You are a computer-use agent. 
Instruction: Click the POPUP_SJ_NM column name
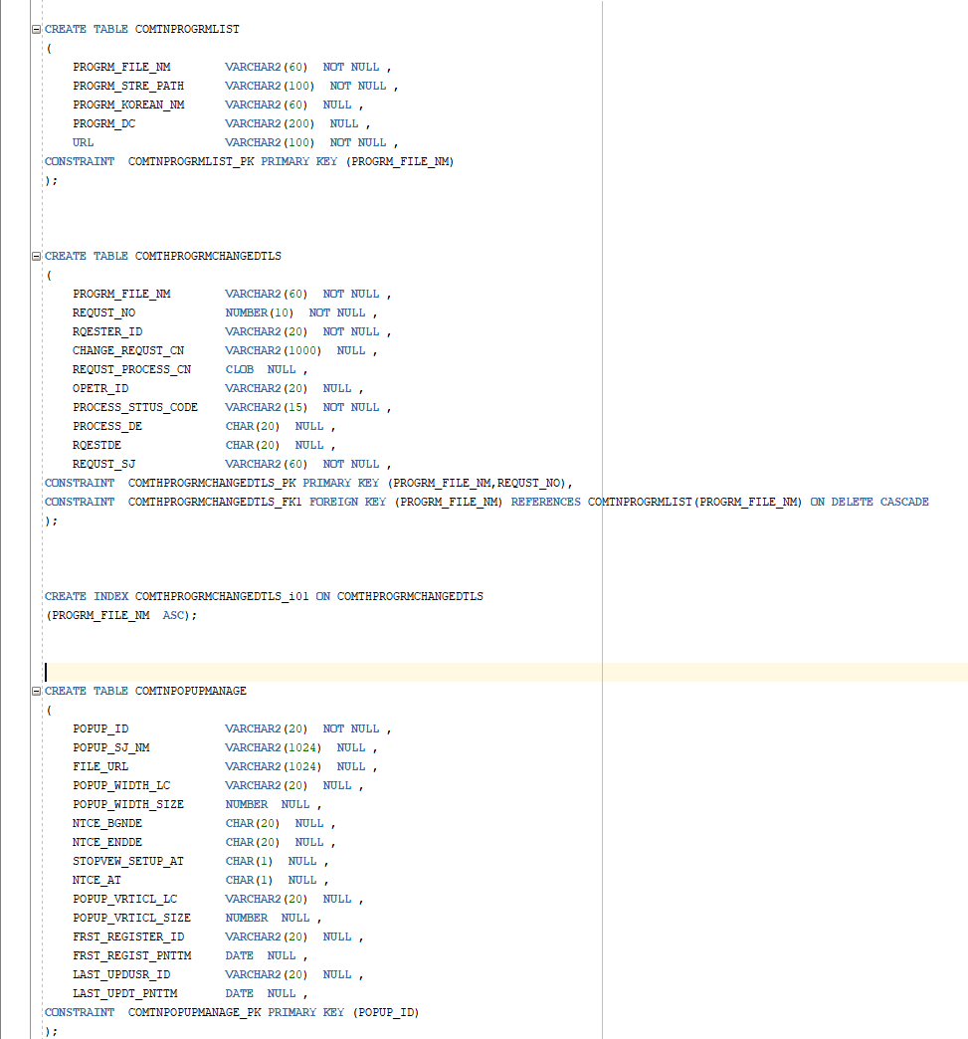click(111, 747)
